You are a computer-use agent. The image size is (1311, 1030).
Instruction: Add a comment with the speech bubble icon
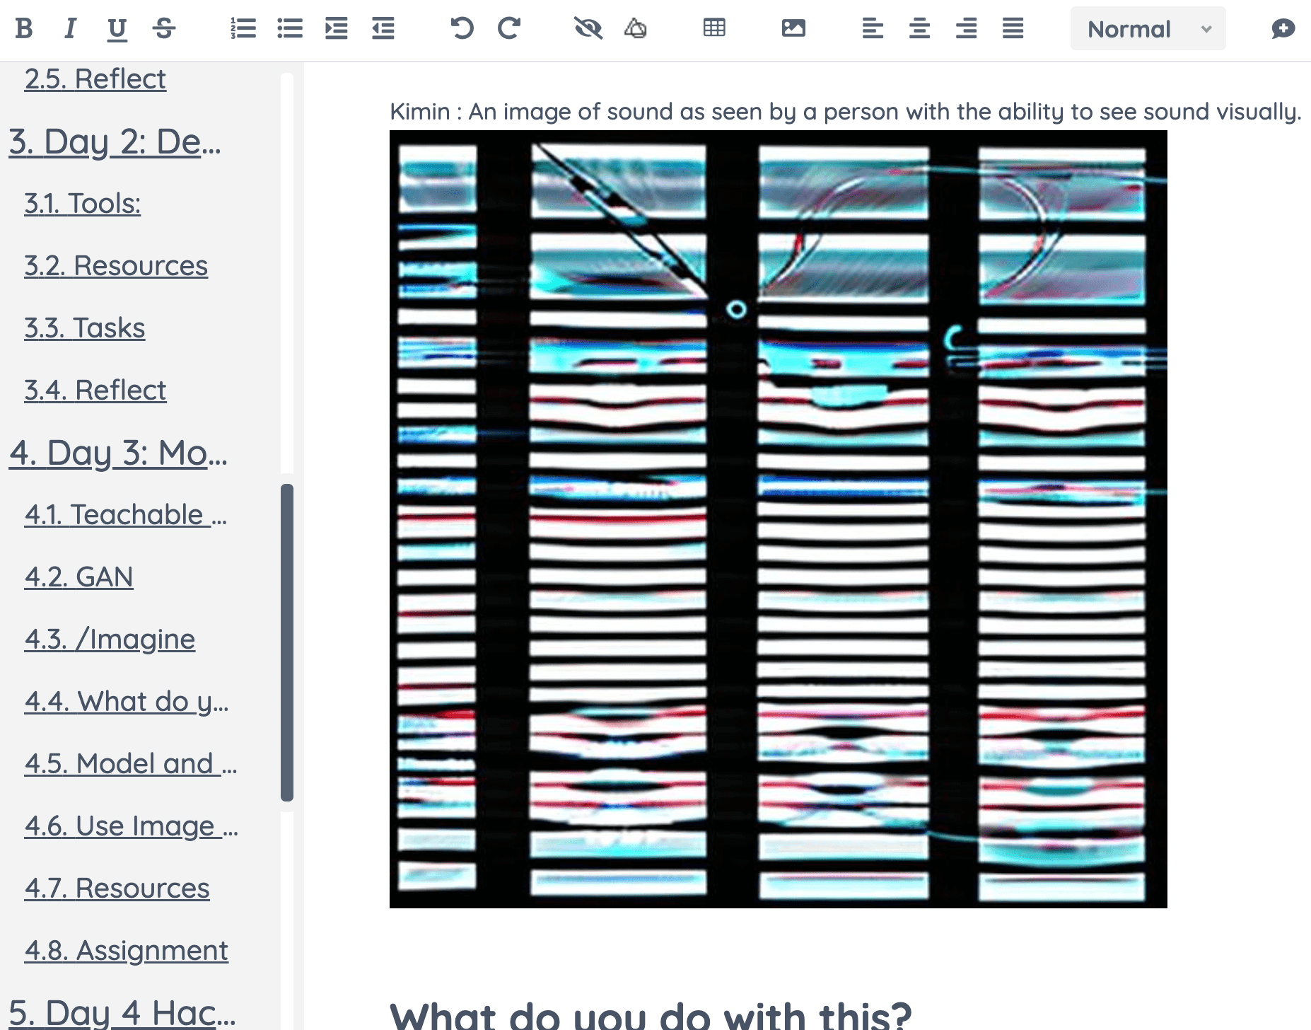[1283, 28]
